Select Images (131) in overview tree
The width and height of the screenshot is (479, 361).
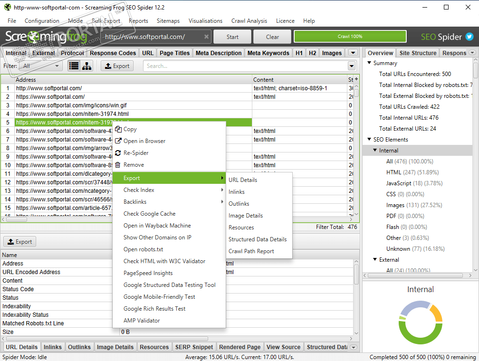pyautogui.click(x=414, y=205)
